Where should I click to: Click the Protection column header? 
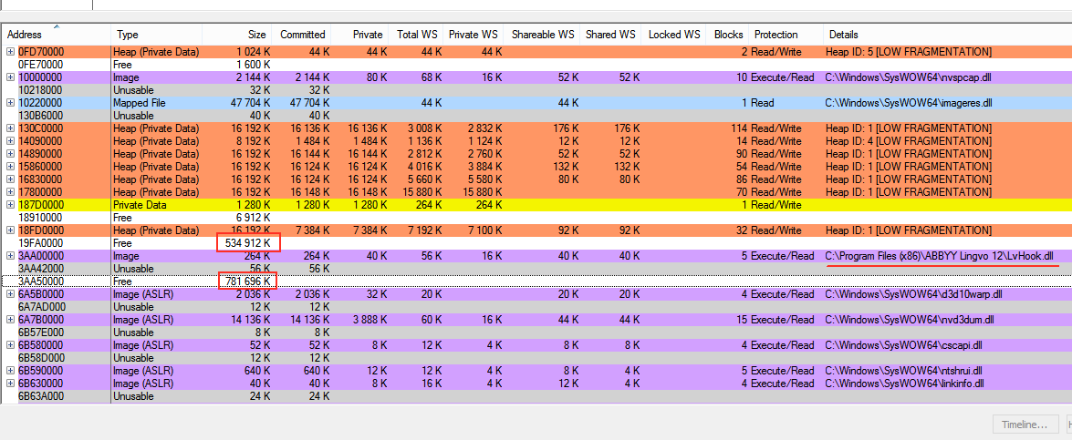(775, 35)
